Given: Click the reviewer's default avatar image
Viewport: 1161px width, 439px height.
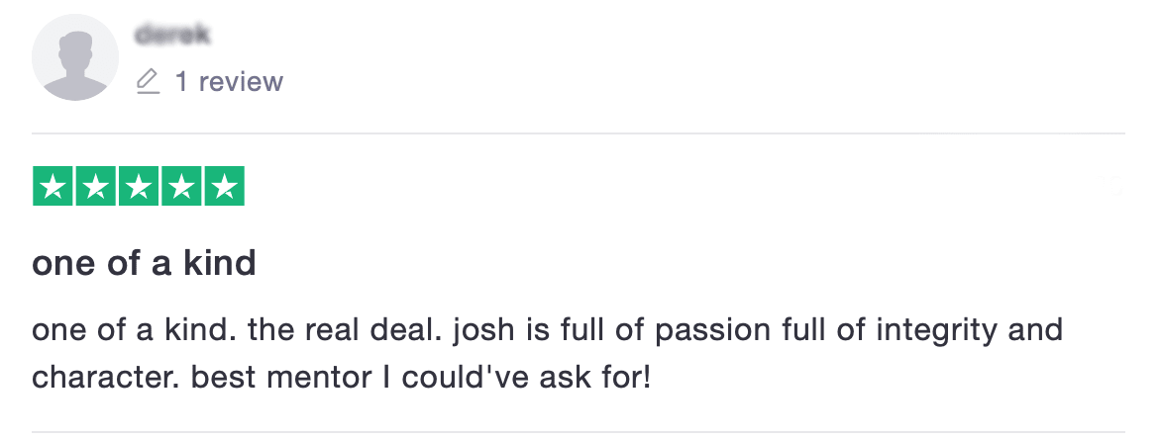Looking at the screenshot, I should [x=75, y=57].
